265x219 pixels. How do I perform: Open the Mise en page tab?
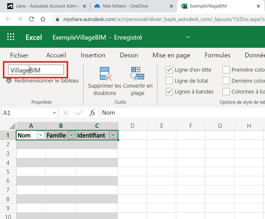pos(171,55)
